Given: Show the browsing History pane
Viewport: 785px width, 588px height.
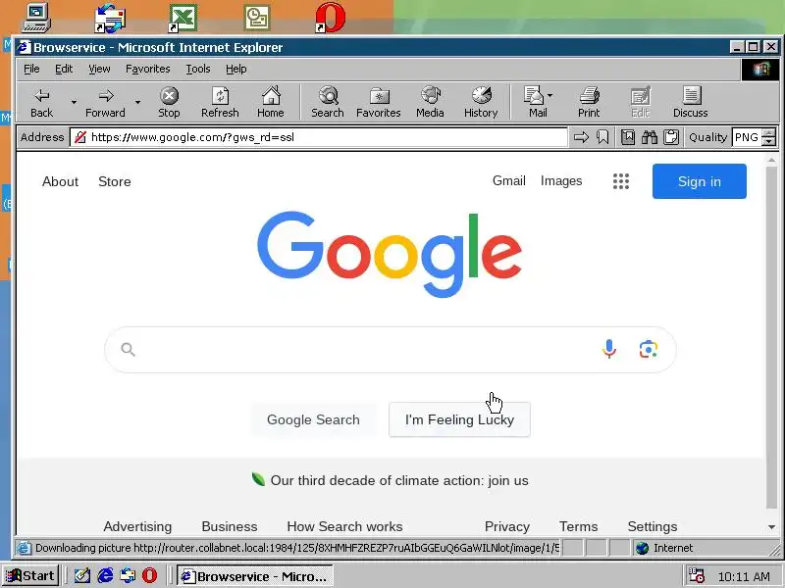Looking at the screenshot, I should 481,103.
